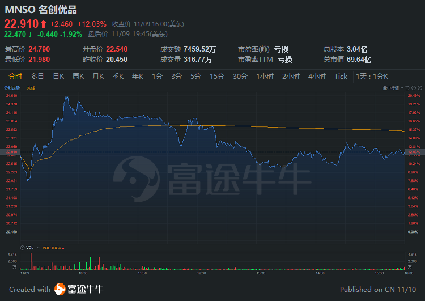This screenshot has width=425, height=301.
Task: Click the 总市值 69.64亿 value
Action: click(x=359, y=60)
